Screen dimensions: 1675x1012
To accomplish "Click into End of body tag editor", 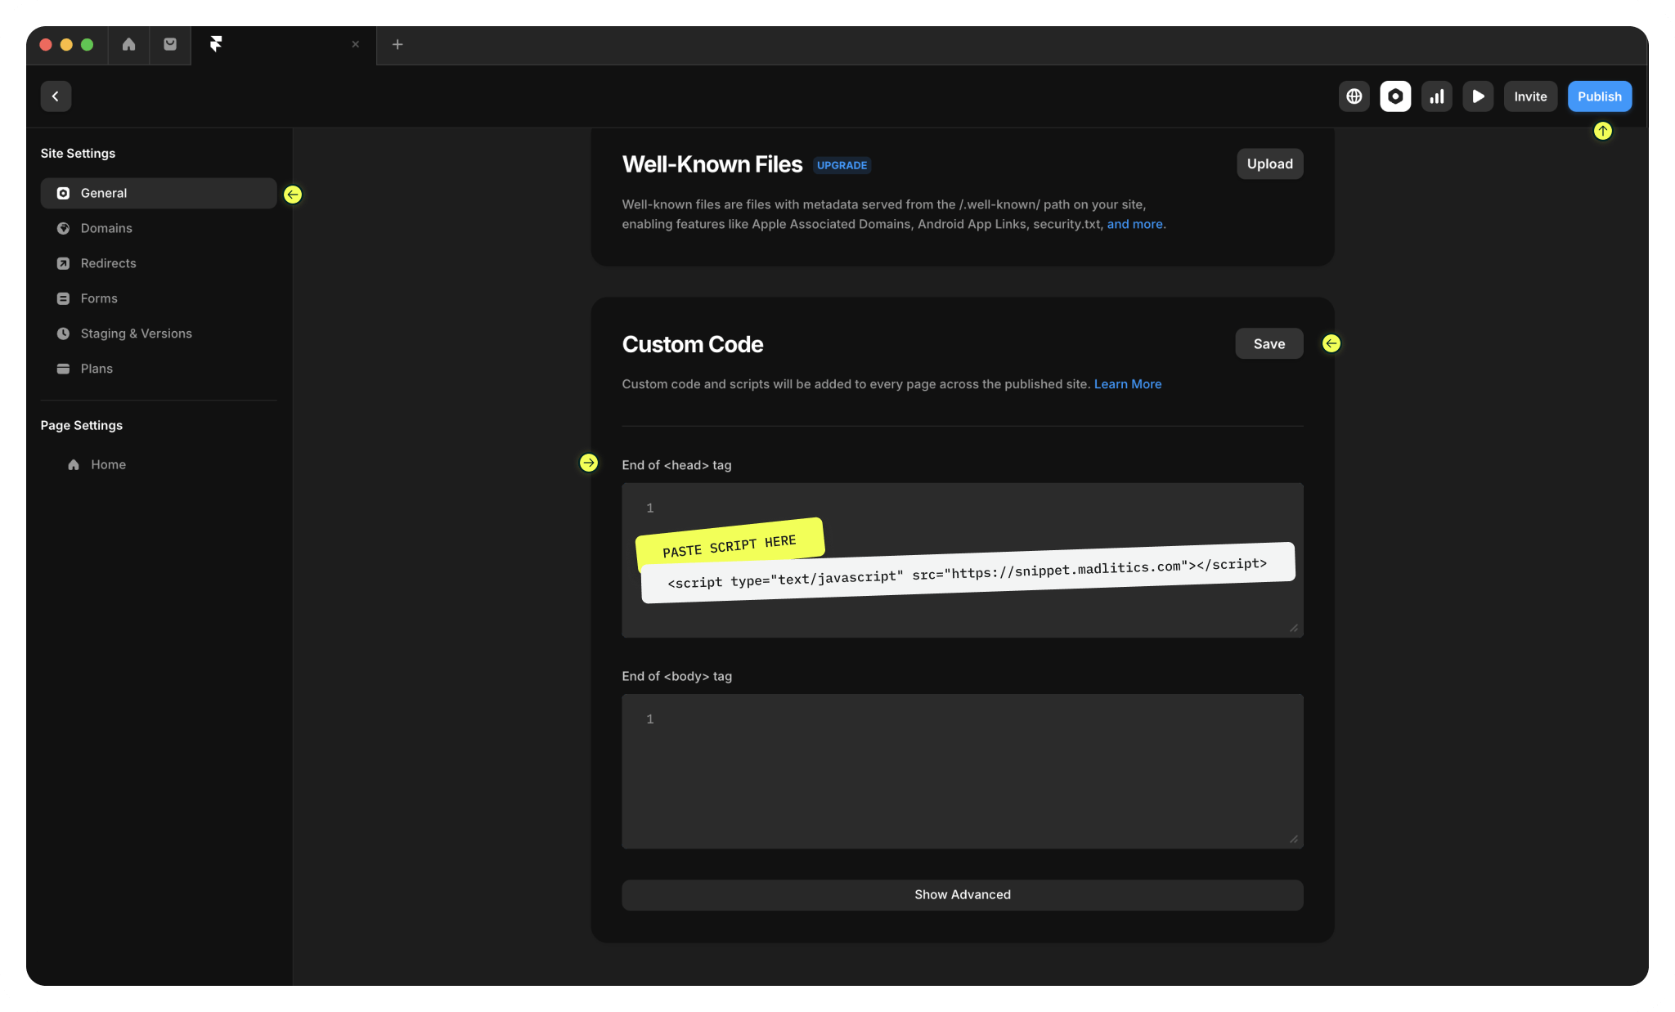I will tap(962, 771).
